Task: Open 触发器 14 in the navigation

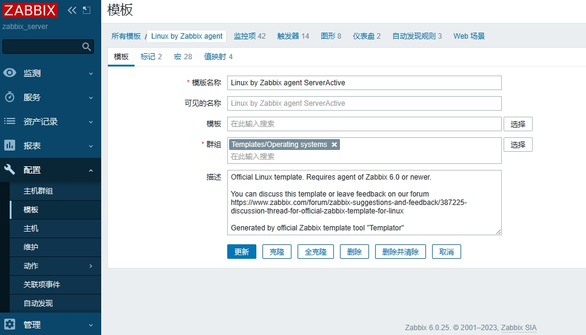Action: tap(293, 36)
